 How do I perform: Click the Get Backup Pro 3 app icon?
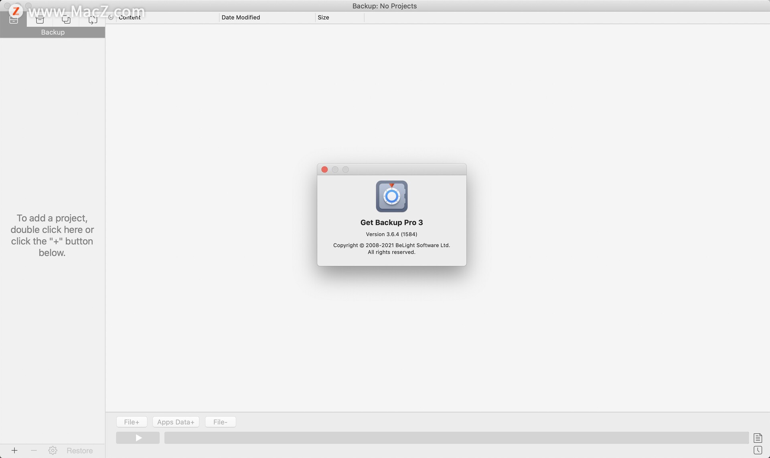(x=391, y=196)
